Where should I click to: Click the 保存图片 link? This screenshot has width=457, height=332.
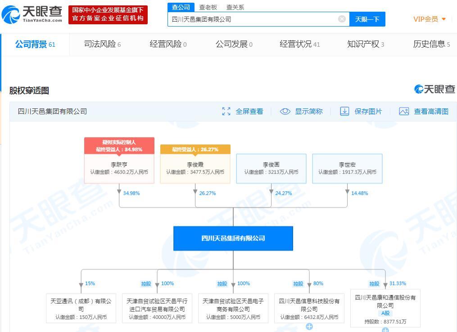click(x=368, y=111)
